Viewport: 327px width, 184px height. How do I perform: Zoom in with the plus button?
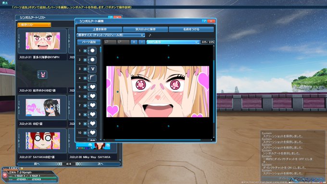134,42
